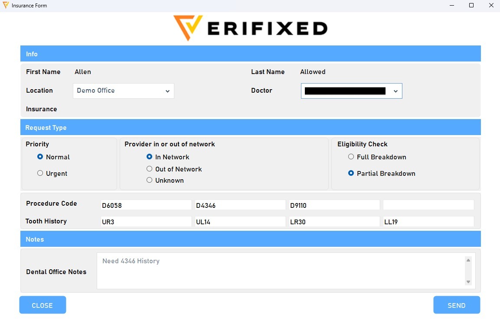500x323 pixels.
Task: Choose In Network provider option
Action: click(x=150, y=157)
